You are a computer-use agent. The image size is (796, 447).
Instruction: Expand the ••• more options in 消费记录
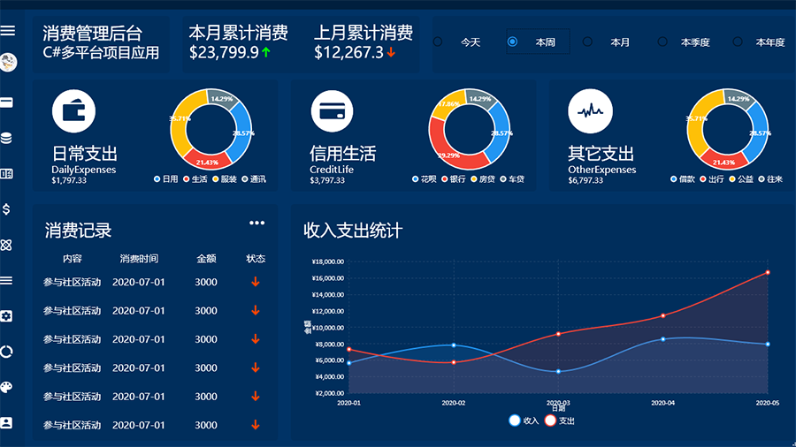256,223
